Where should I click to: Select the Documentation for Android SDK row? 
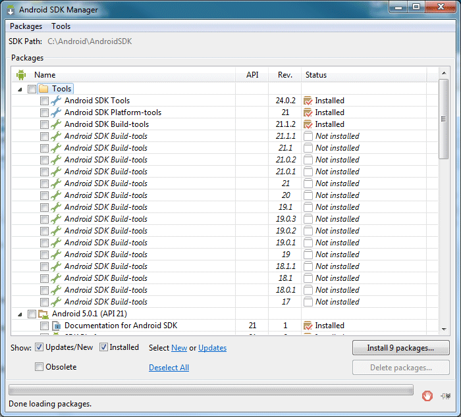(225, 326)
